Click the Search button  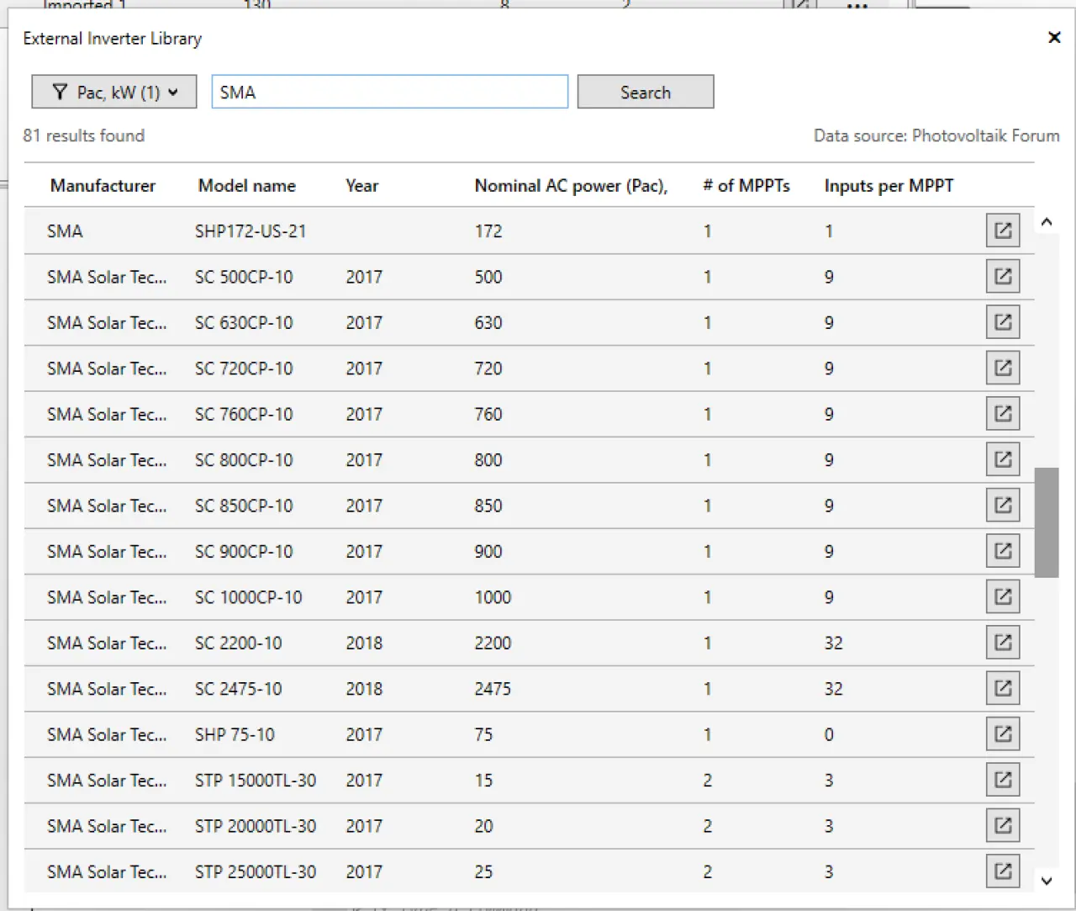(x=645, y=93)
